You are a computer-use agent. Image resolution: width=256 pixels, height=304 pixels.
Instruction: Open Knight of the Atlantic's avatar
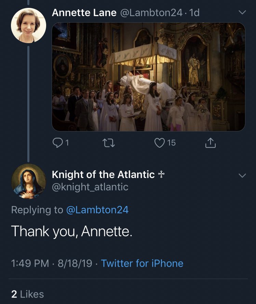[x=28, y=181]
